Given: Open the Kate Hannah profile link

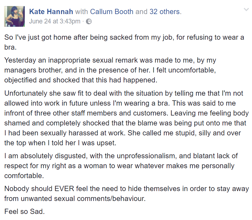Looking at the screenshot, I should coord(51,12).
